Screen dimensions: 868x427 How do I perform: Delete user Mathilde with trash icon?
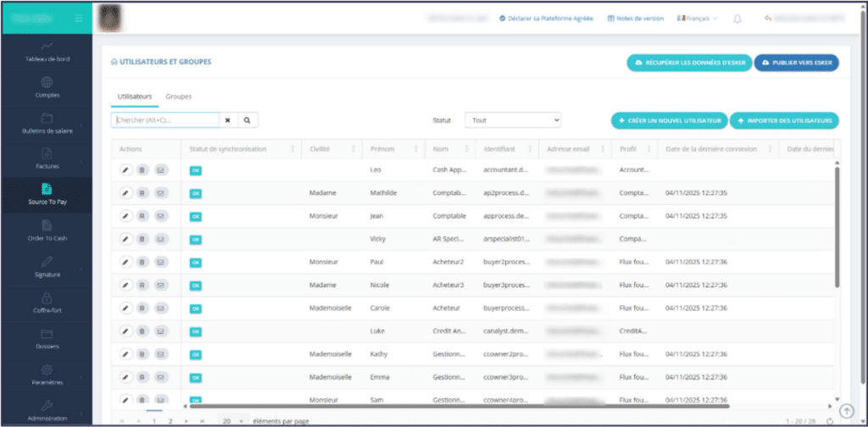(142, 193)
